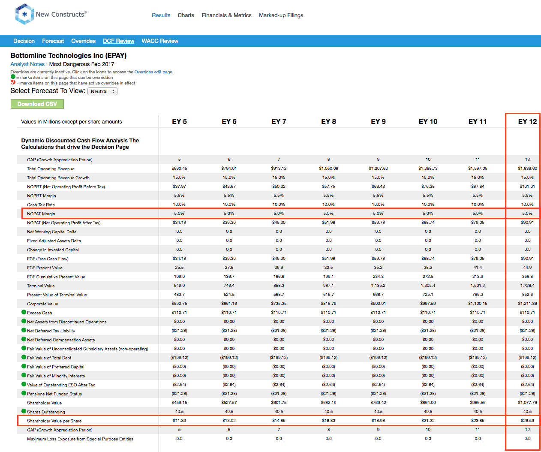Screen dimensions: 541x452
Task: Click the Download CSV button
Action: [37, 104]
